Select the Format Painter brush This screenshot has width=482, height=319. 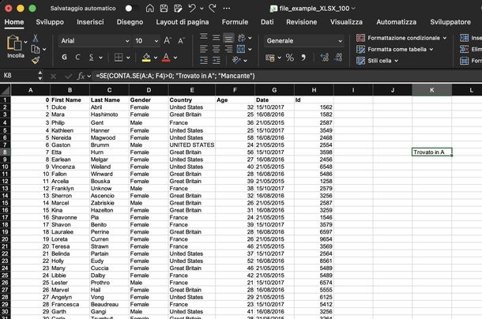tap(36, 60)
